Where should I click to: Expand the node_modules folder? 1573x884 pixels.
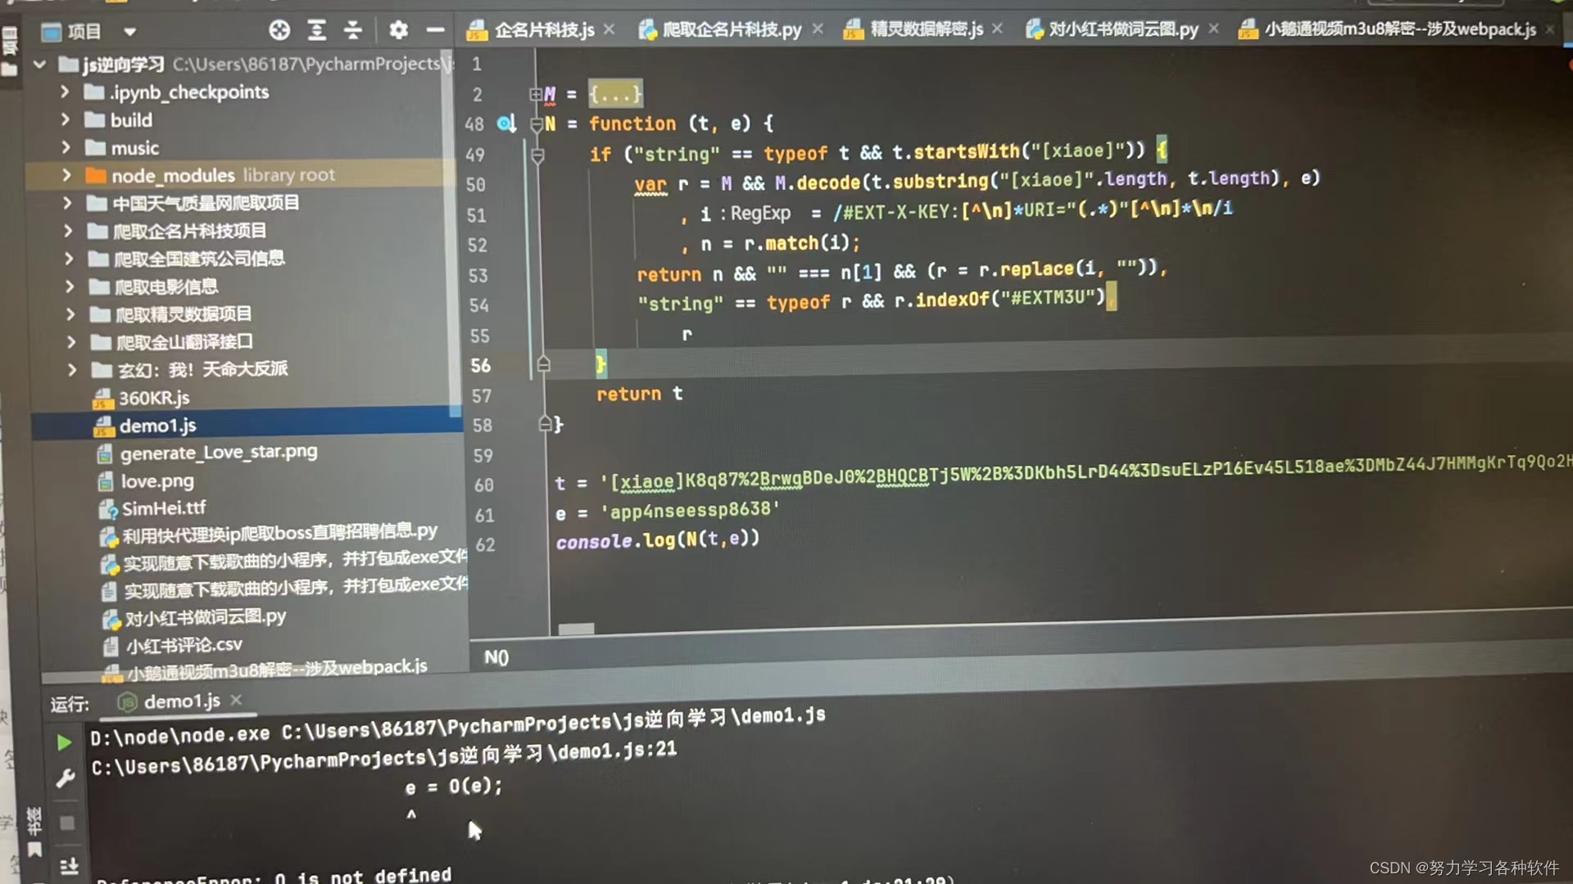pos(67,175)
